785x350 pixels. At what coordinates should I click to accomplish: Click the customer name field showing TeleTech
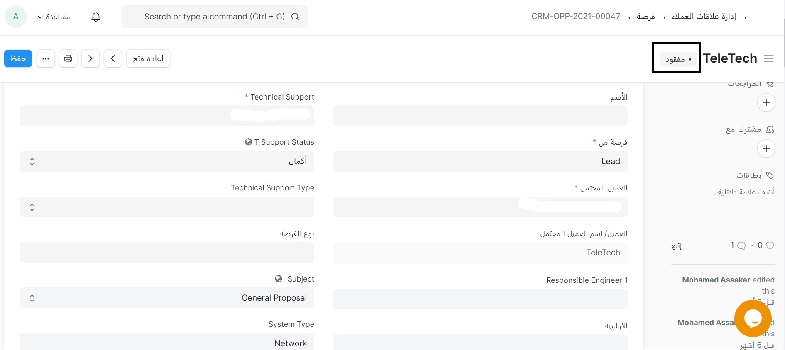pyautogui.click(x=480, y=253)
